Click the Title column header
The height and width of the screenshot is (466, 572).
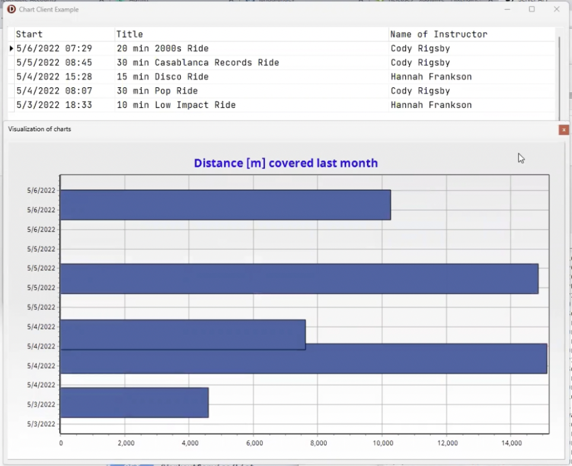tap(129, 34)
